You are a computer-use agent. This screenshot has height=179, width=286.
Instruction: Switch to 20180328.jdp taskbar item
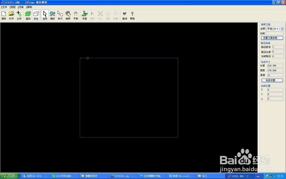point(123,176)
